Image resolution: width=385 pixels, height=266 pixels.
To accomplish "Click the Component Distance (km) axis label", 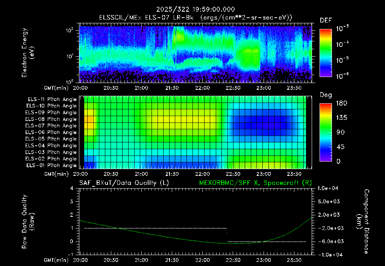I will (363, 222).
